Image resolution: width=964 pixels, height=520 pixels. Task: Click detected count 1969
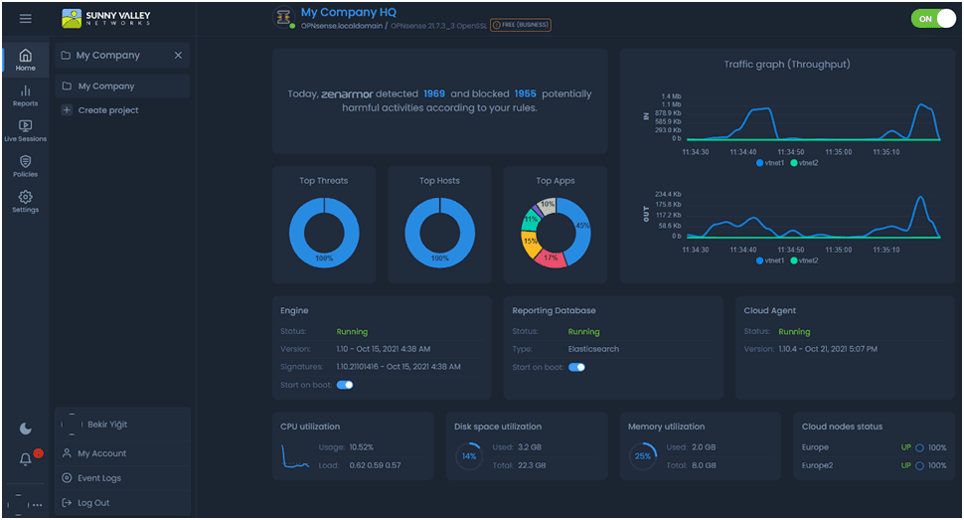(434, 93)
